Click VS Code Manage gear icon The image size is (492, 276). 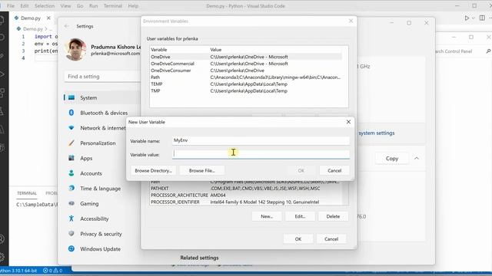pos(2,257)
